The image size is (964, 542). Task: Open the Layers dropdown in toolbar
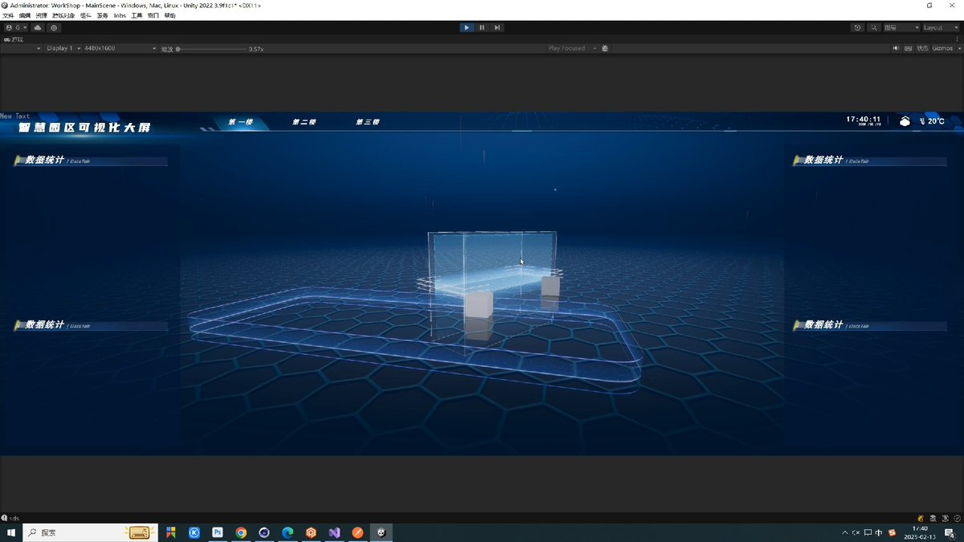coord(901,27)
